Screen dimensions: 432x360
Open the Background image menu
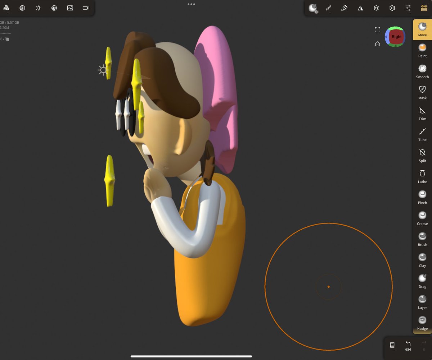[x=70, y=8]
